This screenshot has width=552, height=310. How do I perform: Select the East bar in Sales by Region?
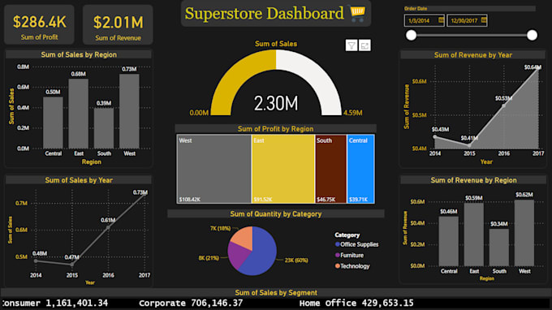pyautogui.click(x=78, y=114)
